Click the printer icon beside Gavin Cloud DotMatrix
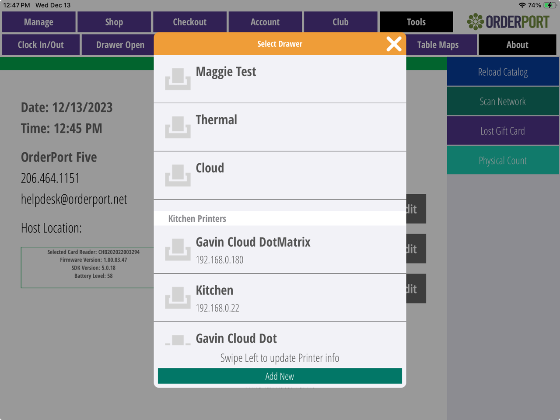Screen dimensions: 560x420 pos(178,250)
